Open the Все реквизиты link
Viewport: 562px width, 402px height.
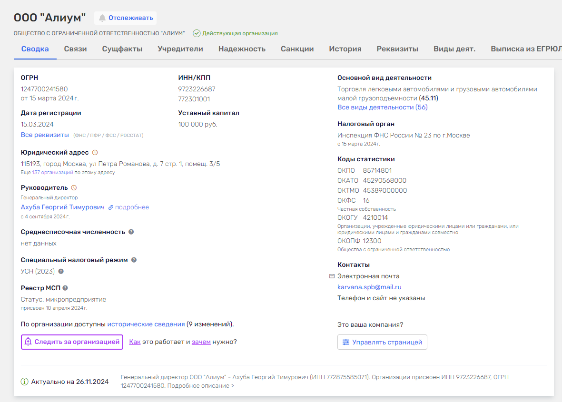[45, 135]
